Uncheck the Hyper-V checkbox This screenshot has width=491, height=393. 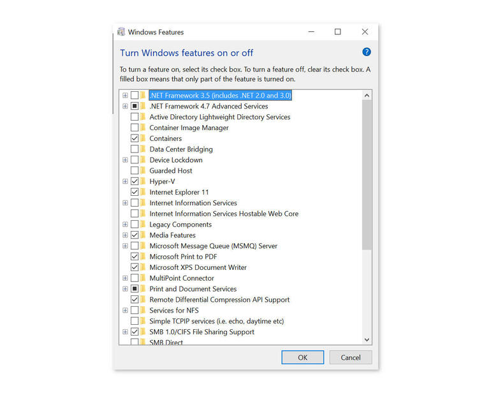pyautogui.click(x=135, y=181)
